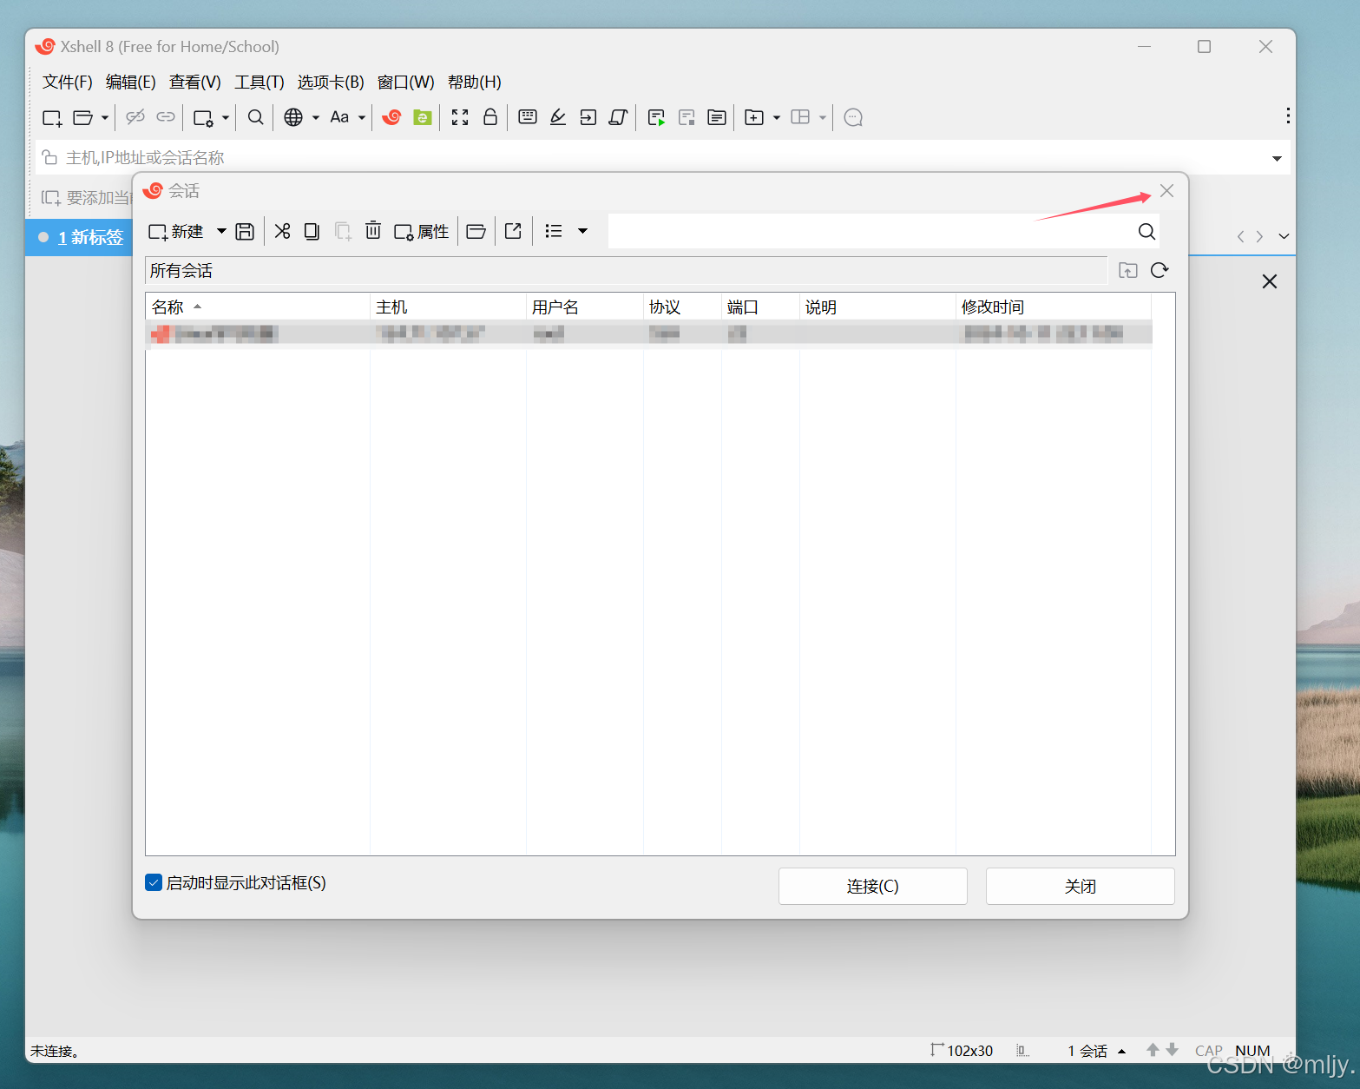The width and height of the screenshot is (1360, 1089).
Task: Toggle 启动时显示此对话框(S) checkbox
Action: (154, 882)
